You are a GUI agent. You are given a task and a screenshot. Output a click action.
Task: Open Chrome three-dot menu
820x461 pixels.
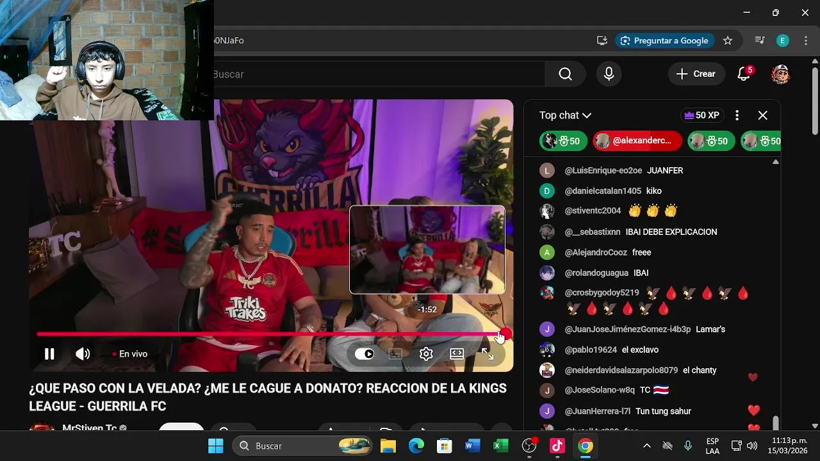click(x=806, y=40)
